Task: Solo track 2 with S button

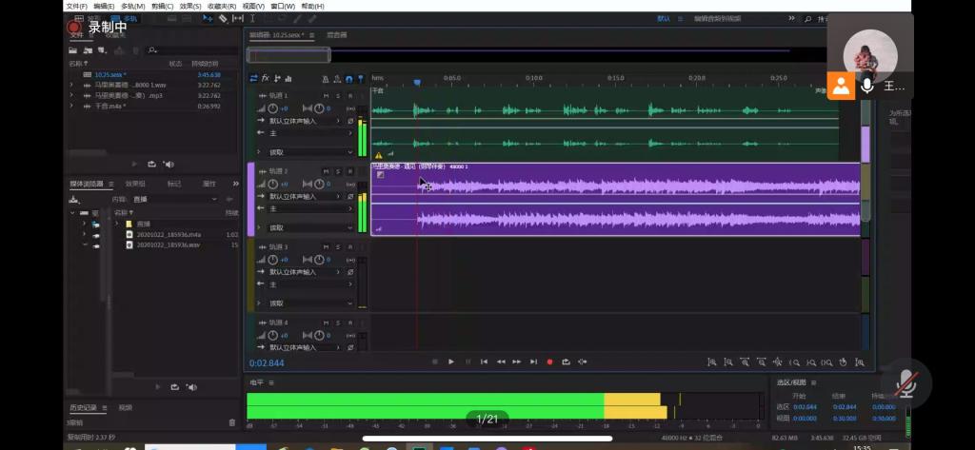Action: pyautogui.click(x=338, y=171)
